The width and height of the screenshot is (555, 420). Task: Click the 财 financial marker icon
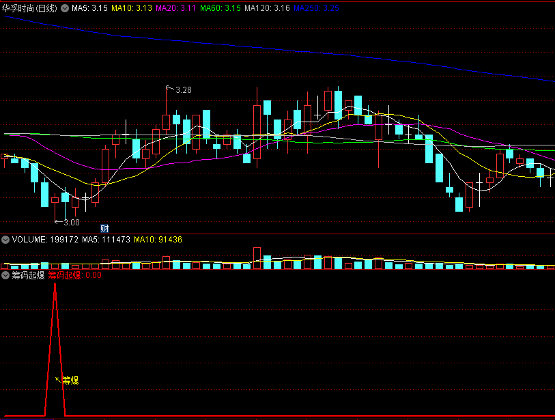coord(104,228)
